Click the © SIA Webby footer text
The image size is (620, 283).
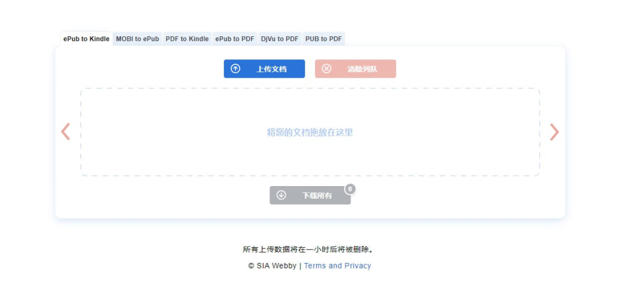click(272, 265)
